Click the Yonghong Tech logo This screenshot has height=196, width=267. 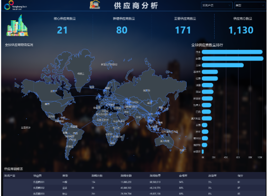15,5
